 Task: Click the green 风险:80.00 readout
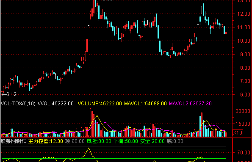point(99,141)
